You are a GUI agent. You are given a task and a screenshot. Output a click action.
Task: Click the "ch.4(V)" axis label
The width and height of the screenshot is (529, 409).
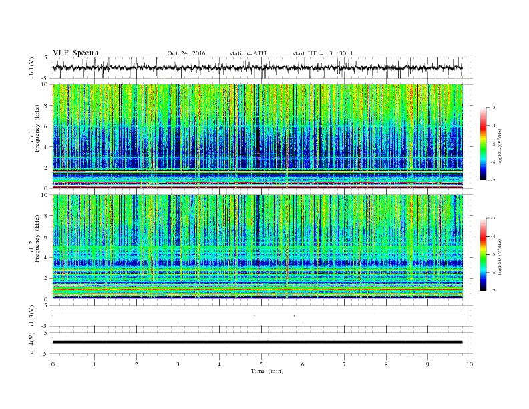point(32,343)
